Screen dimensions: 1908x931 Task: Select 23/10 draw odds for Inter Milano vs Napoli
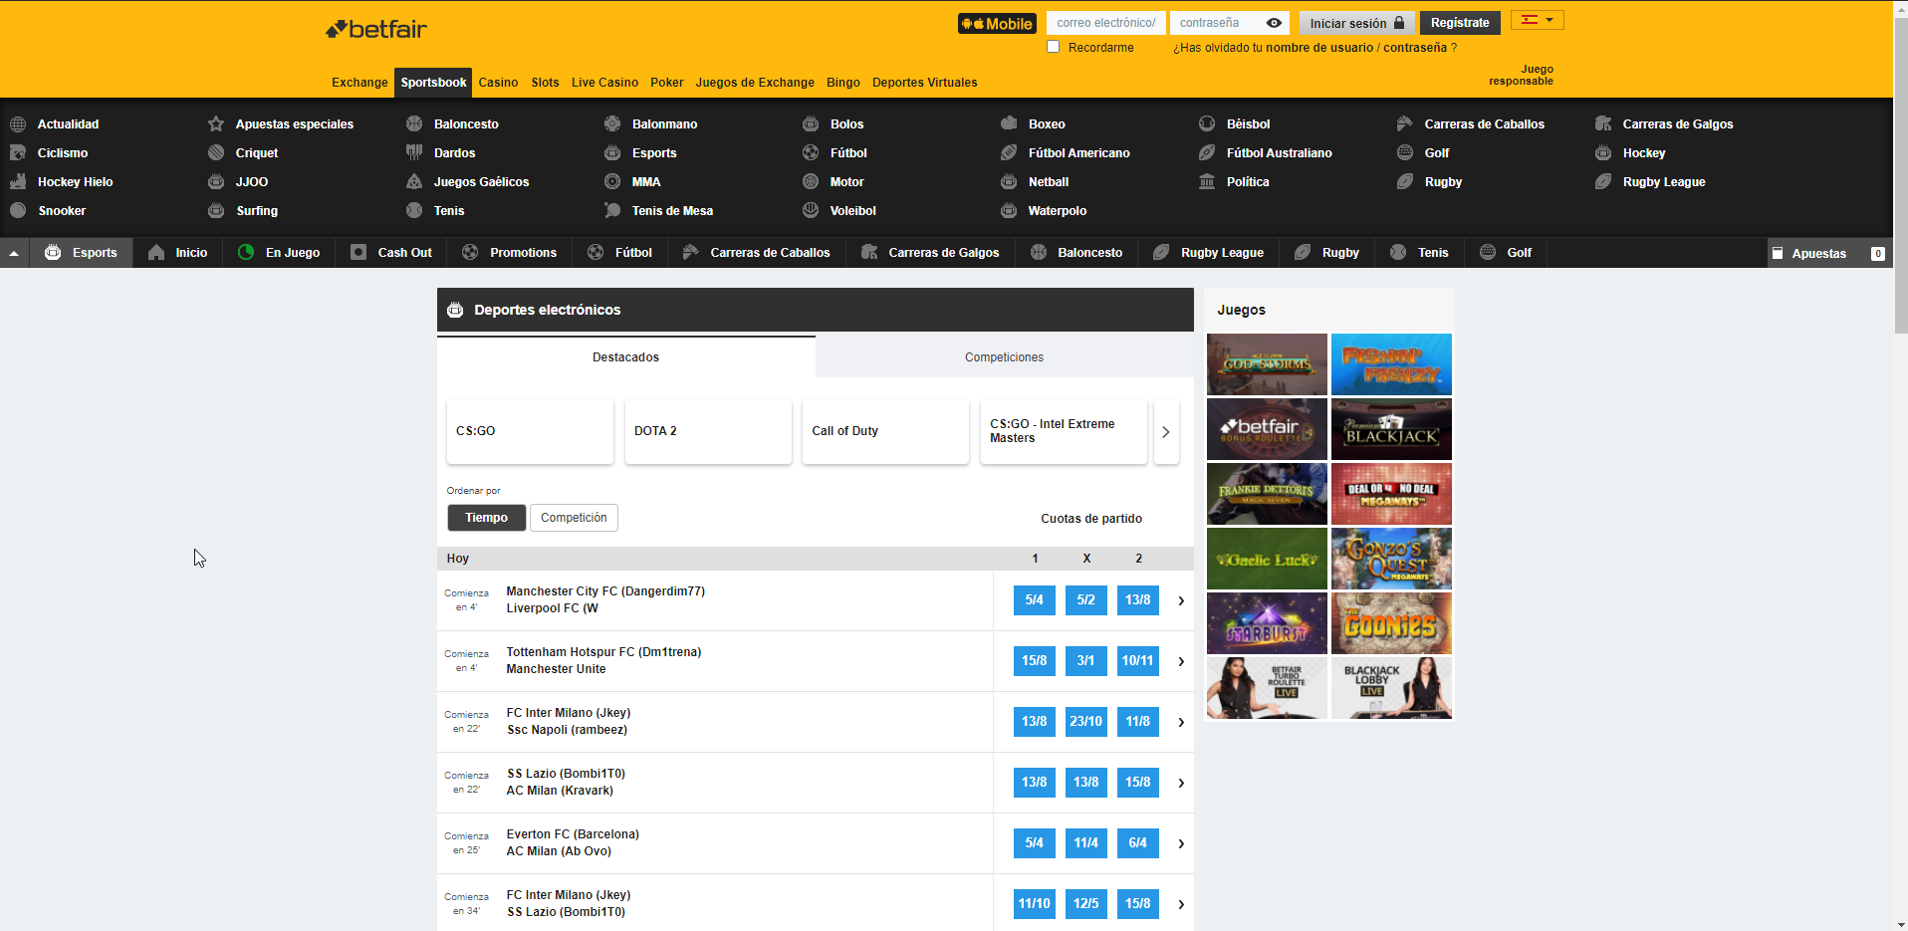tap(1085, 722)
